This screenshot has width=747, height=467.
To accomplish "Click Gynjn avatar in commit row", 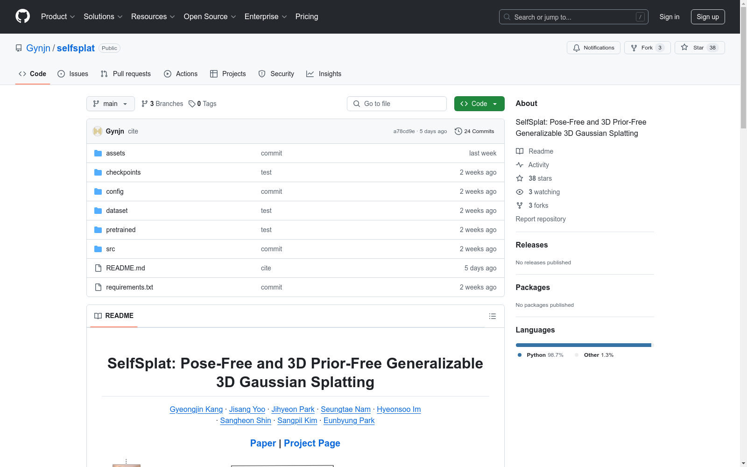I will [x=98, y=131].
